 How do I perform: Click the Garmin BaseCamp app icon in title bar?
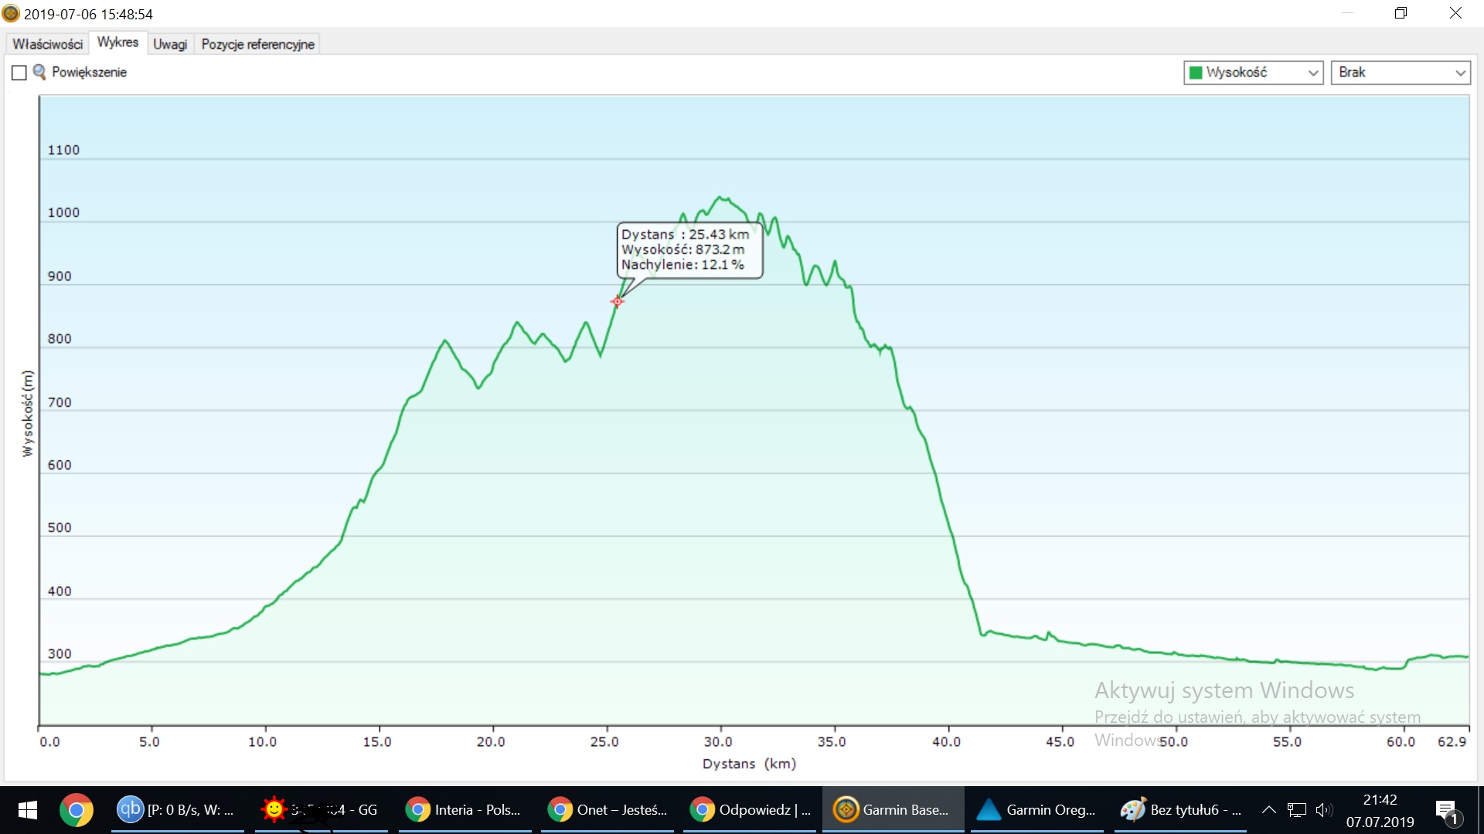tap(11, 13)
